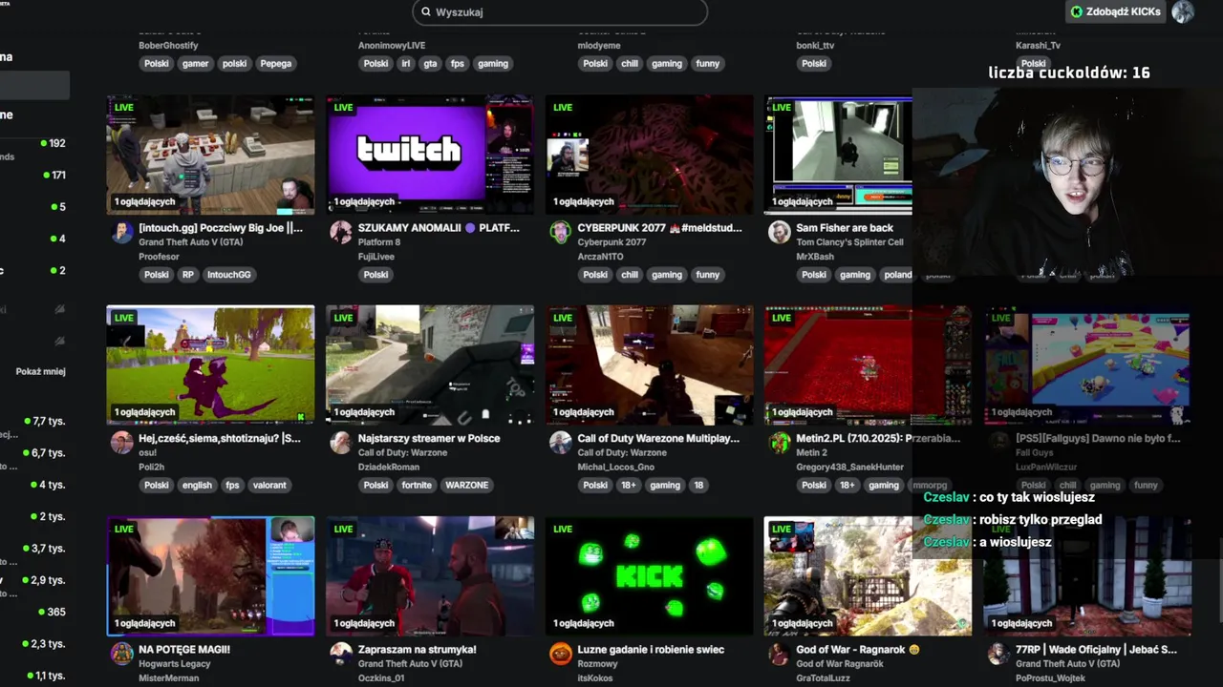Open bonki_ttv channel name link
The width and height of the screenshot is (1223, 687).
815,46
